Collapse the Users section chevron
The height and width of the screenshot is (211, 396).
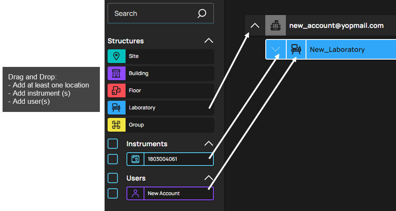pos(208,178)
